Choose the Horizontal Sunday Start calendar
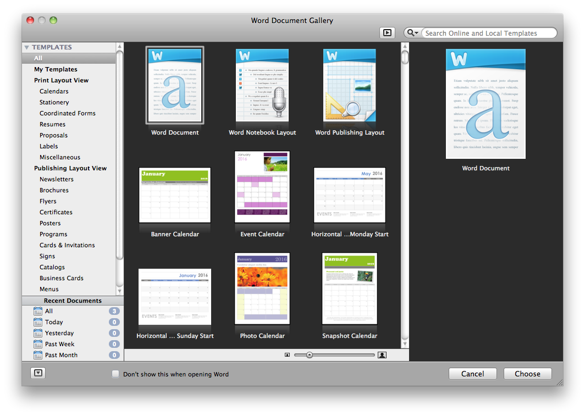Image resolution: width=585 pixels, height=416 pixels. 175,297
